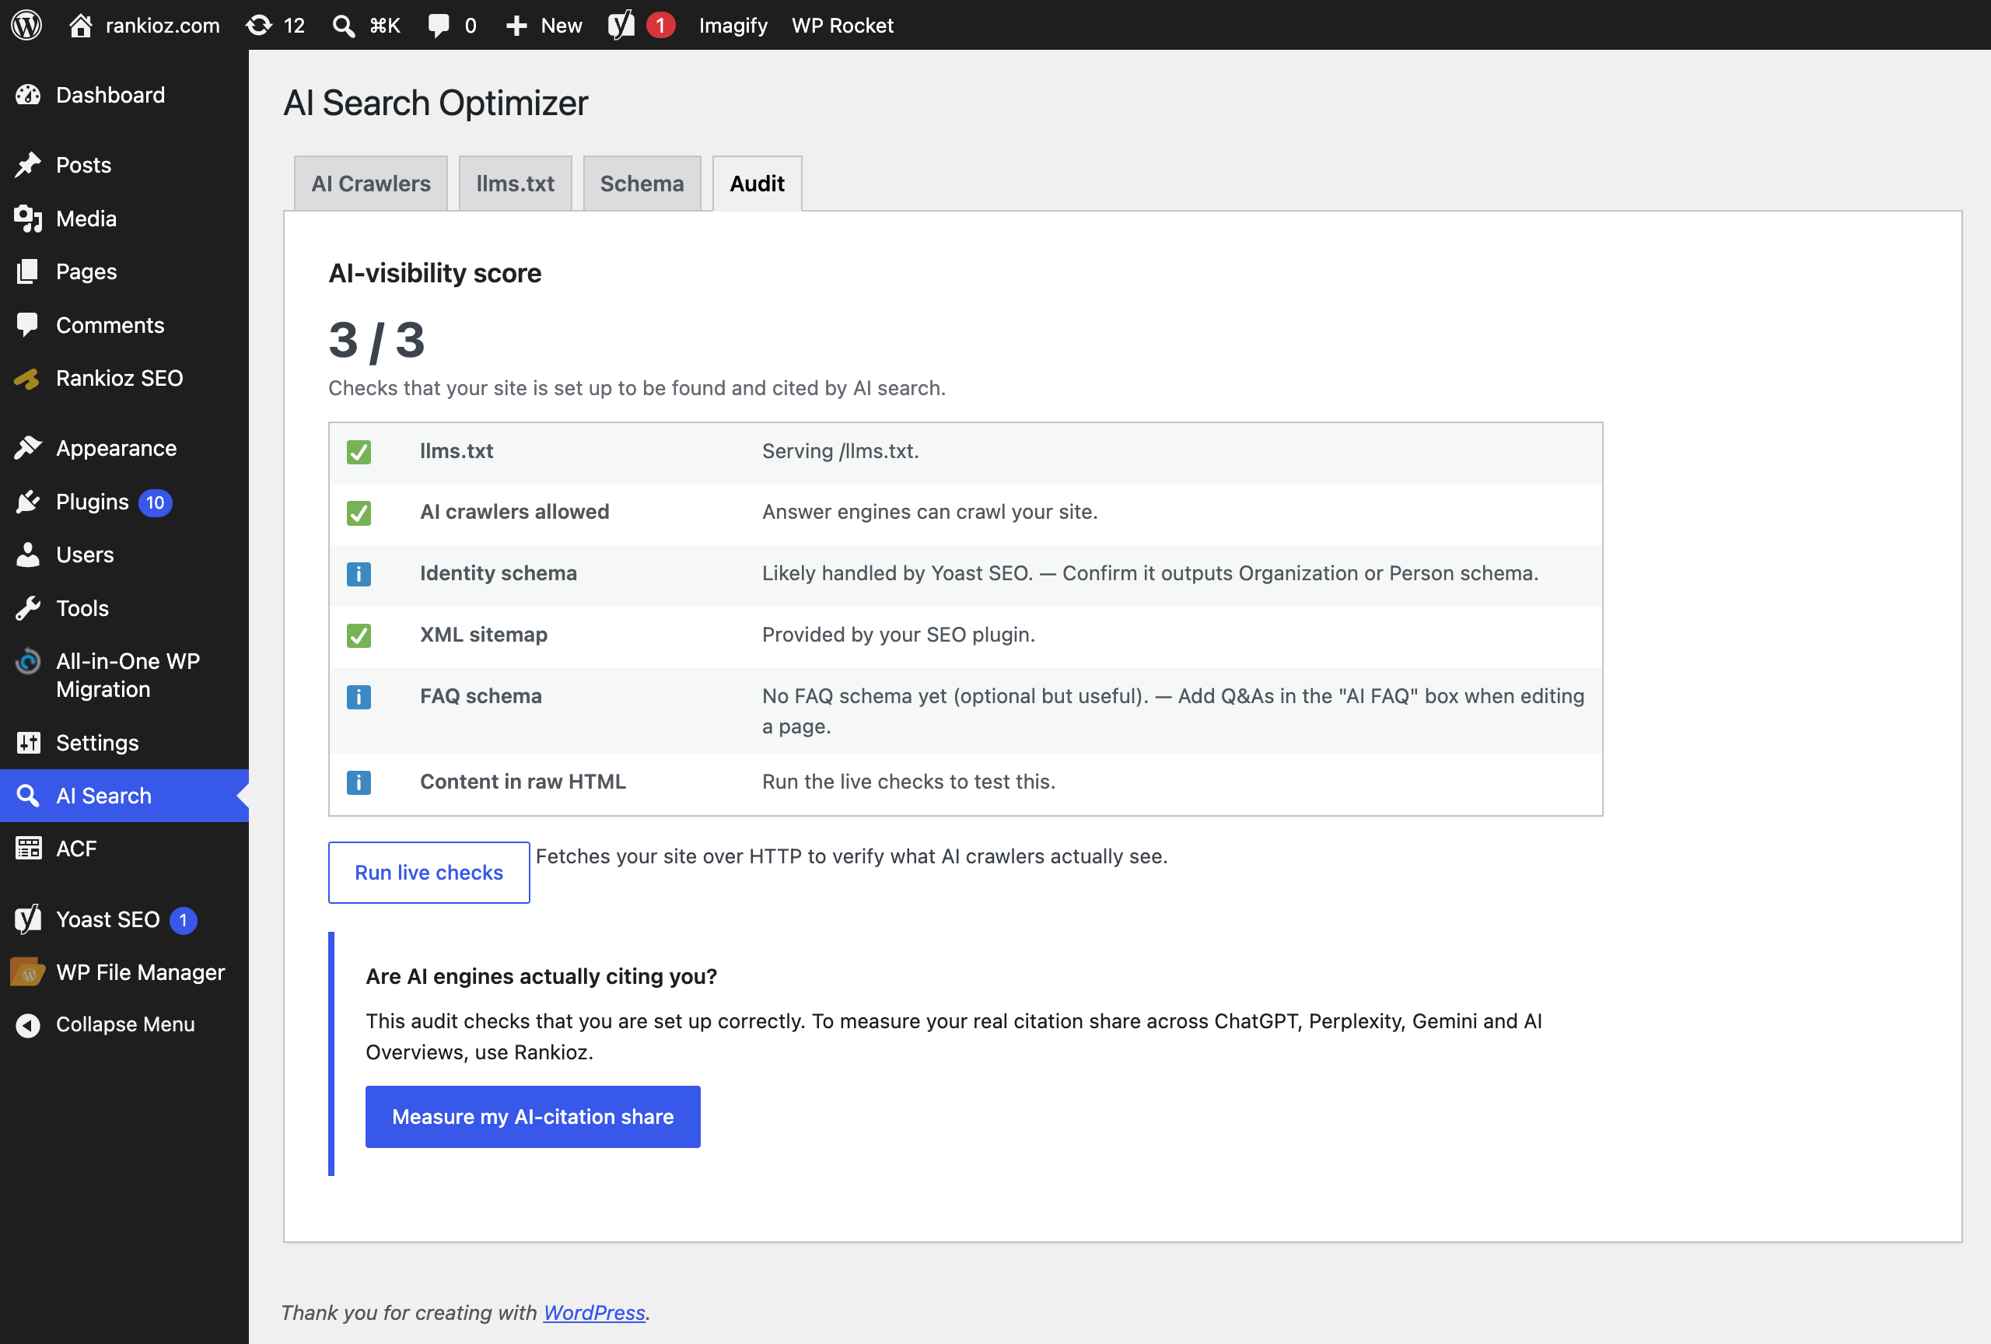Click 'Content in raw HTML' row label

[523, 781]
